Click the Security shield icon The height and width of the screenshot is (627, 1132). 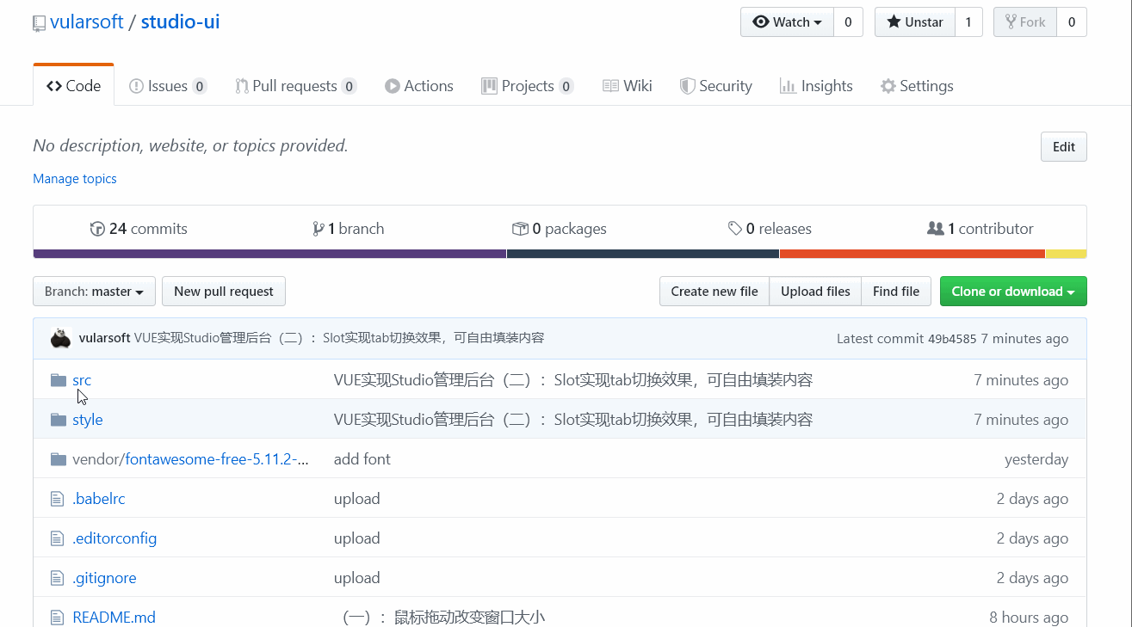pos(687,86)
